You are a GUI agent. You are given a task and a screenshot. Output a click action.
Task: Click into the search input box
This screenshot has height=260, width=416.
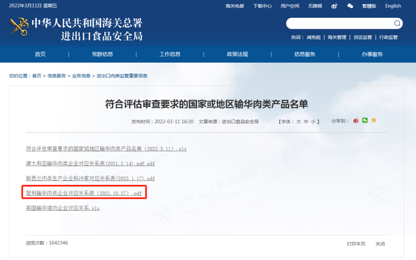coord(339,23)
